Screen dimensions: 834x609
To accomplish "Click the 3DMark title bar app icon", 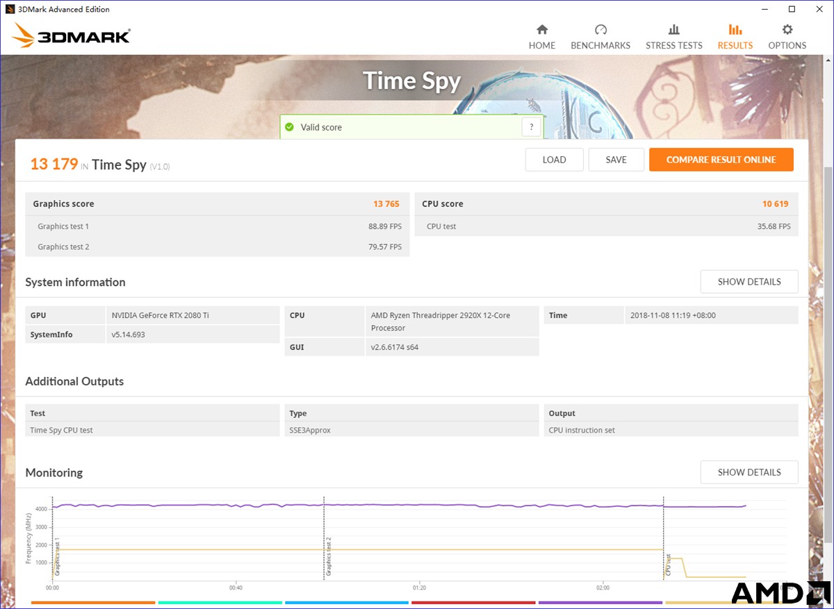I will click(x=10, y=9).
